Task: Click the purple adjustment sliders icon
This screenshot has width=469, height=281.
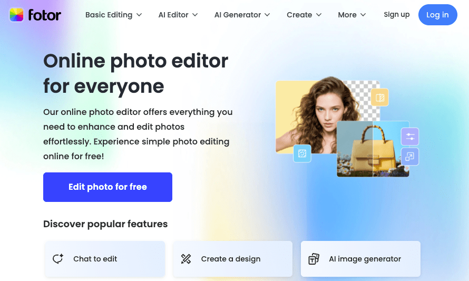Action: point(409,137)
